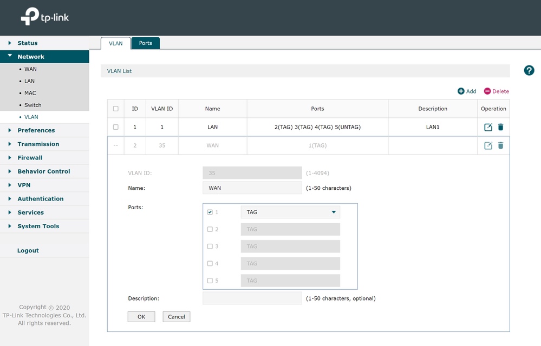Expand the System Tools section
Image resolution: width=541 pixels, height=346 pixels.
38,227
